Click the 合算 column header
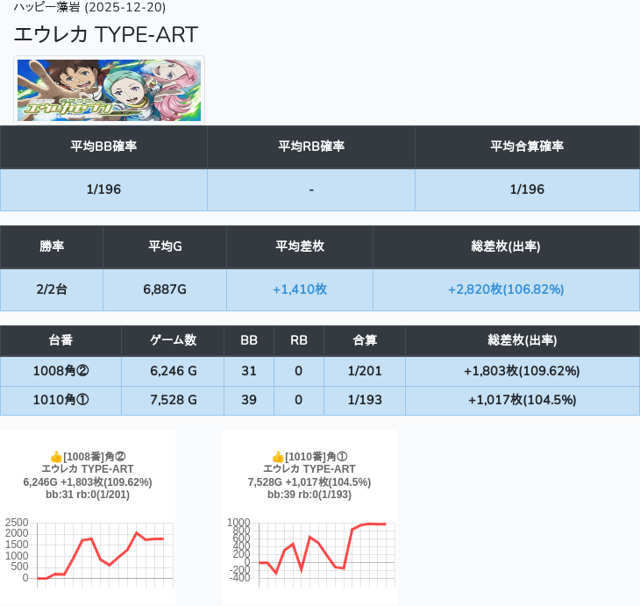This screenshot has height=606, width=640. tap(365, 340)
